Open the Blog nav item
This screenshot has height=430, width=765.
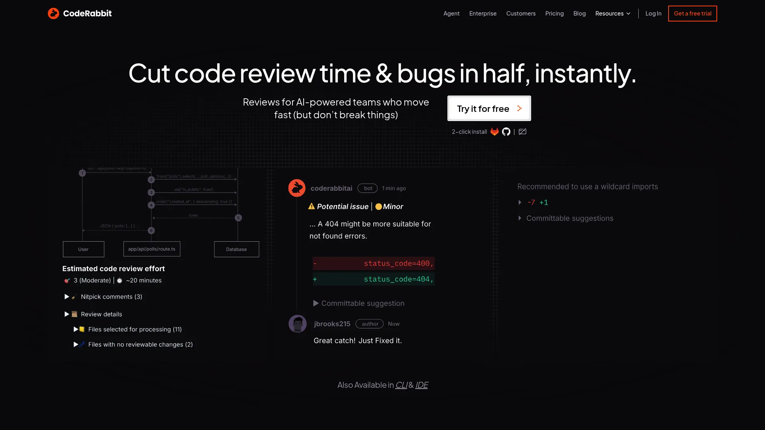[x=579, y=14]
